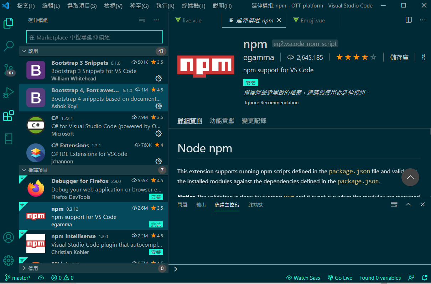Click the master branch status item
Viewport: 431px width, 284px height.
pos(18,278)
